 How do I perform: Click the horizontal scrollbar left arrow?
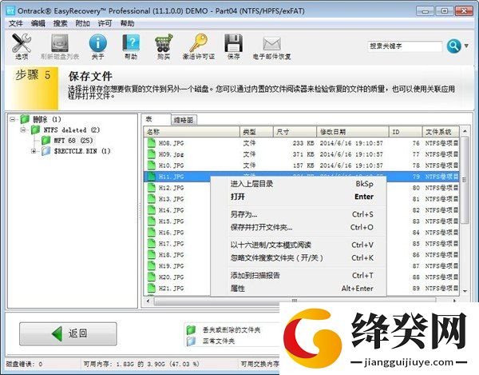click(x=148, y=301)
